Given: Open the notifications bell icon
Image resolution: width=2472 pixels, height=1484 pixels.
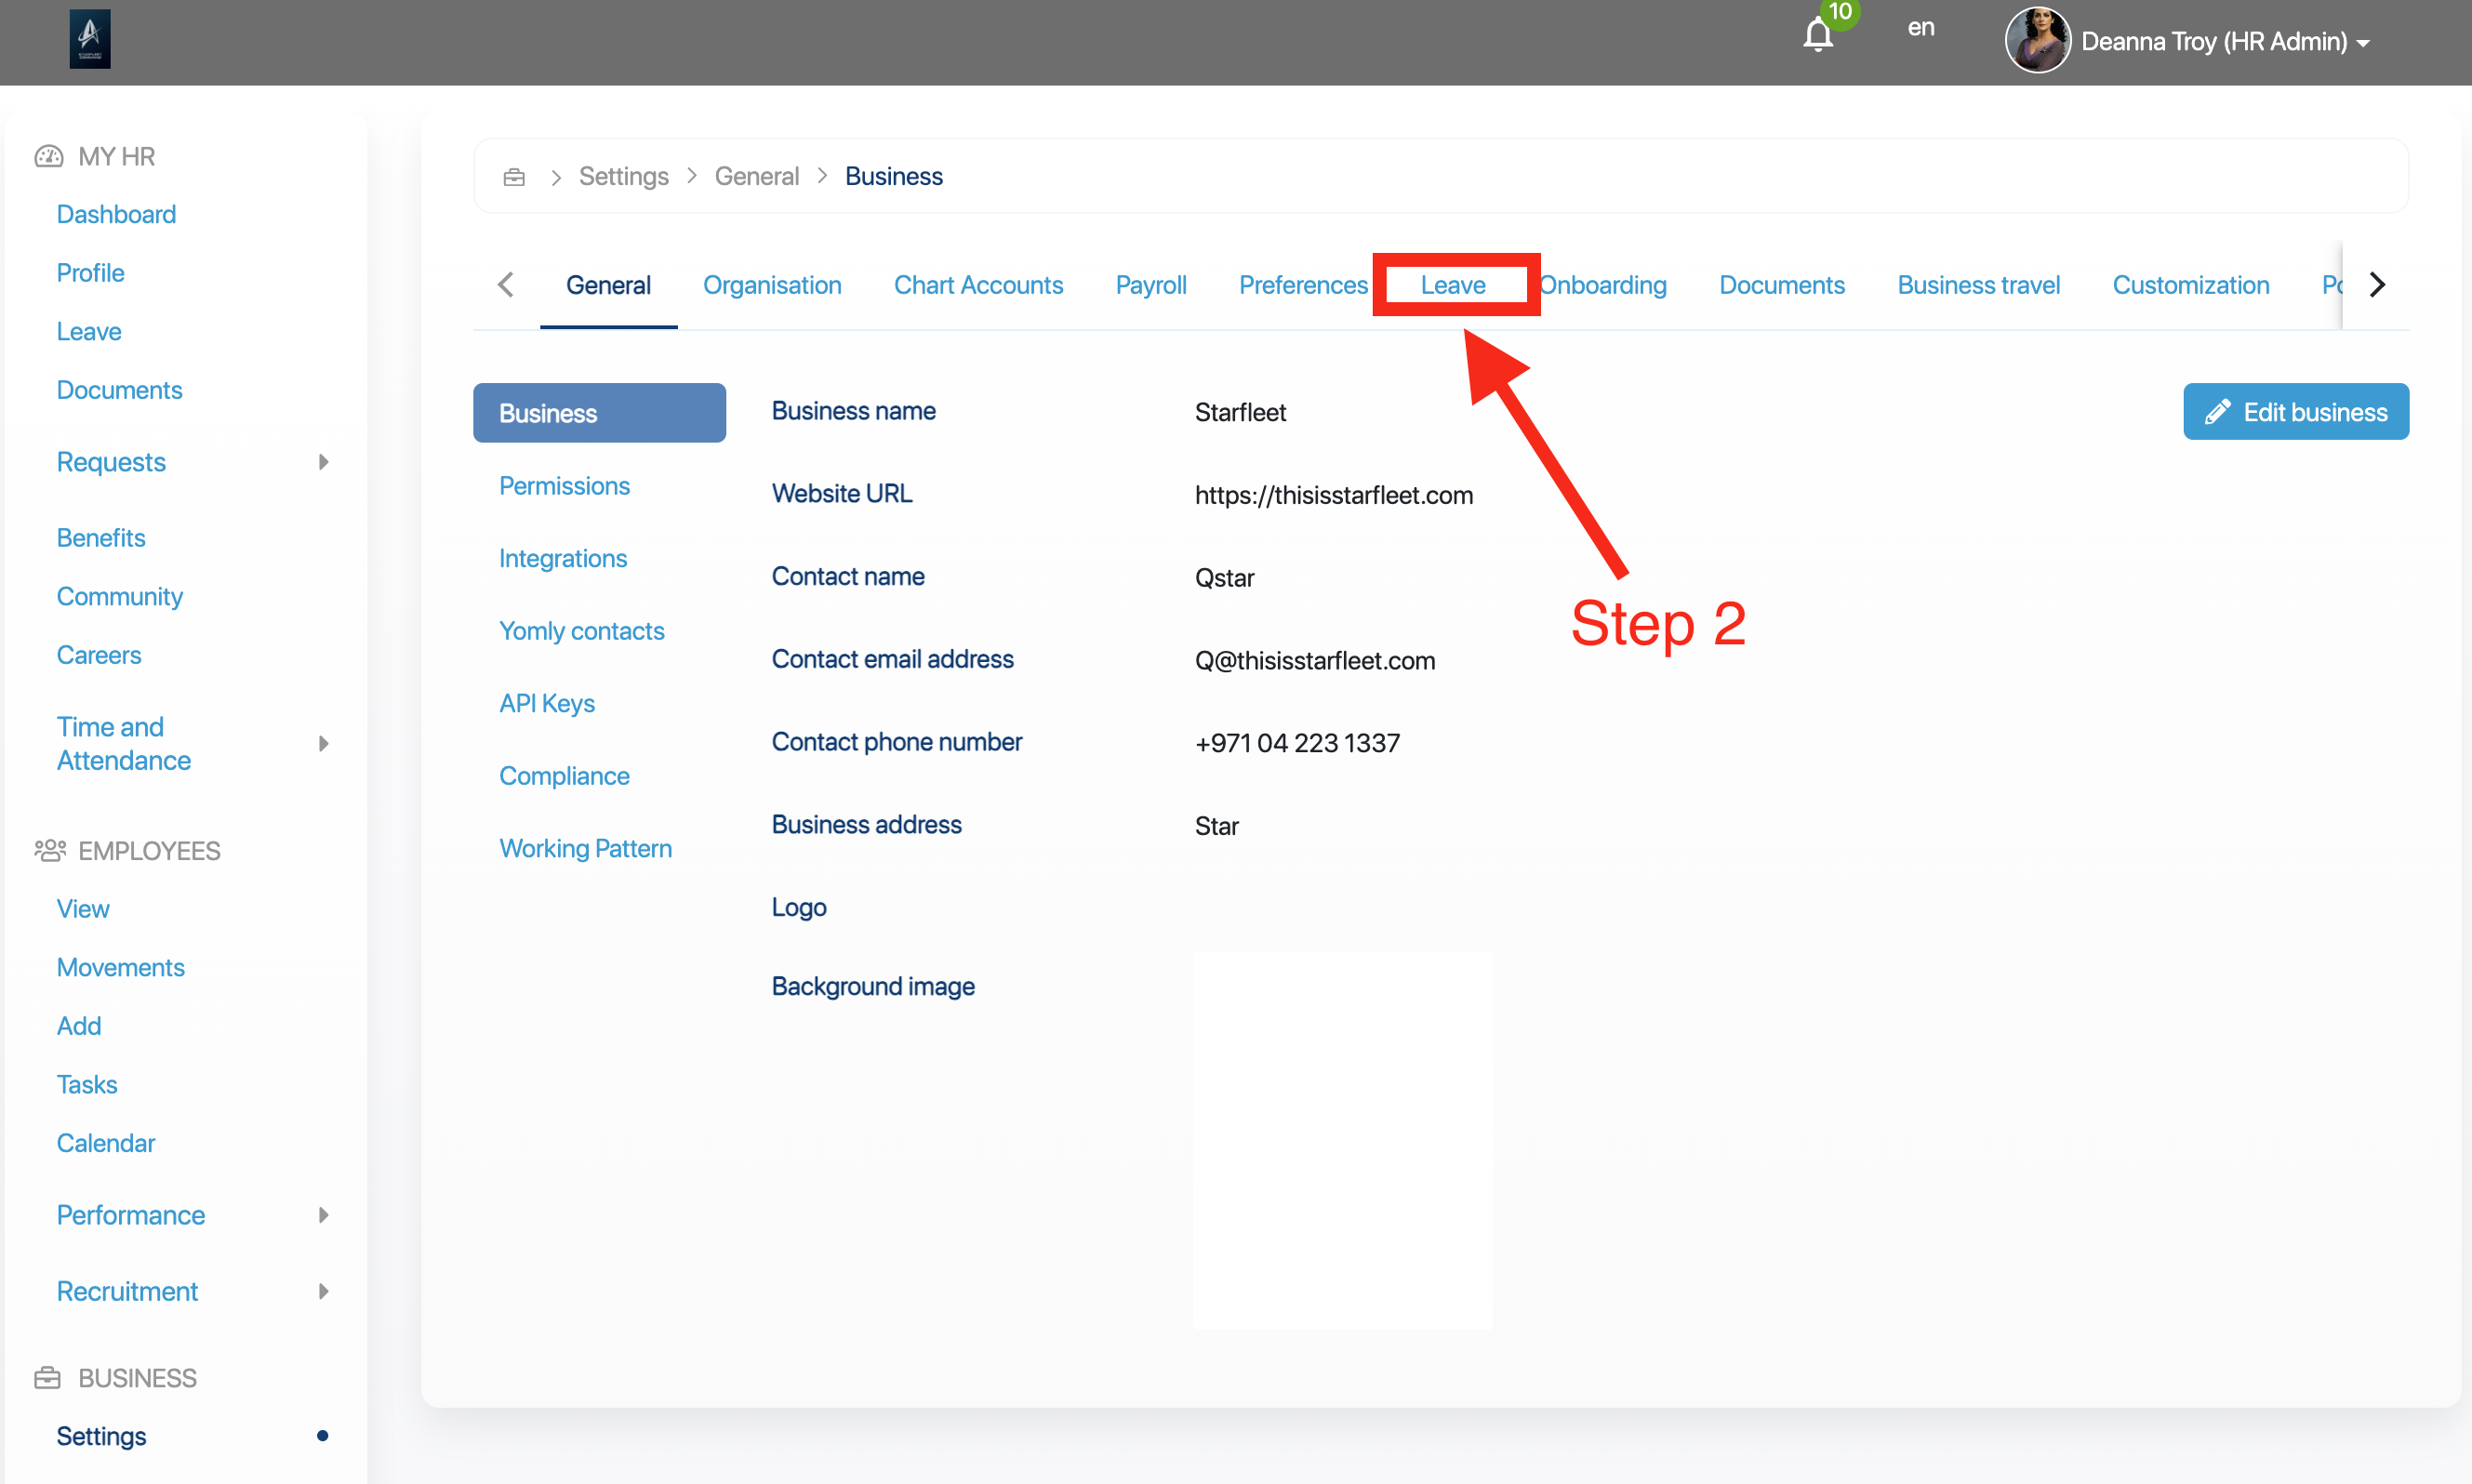Looking at the screenshot, I should 1817,36.
